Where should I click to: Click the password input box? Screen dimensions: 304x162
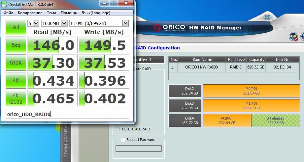coord(138,148)
